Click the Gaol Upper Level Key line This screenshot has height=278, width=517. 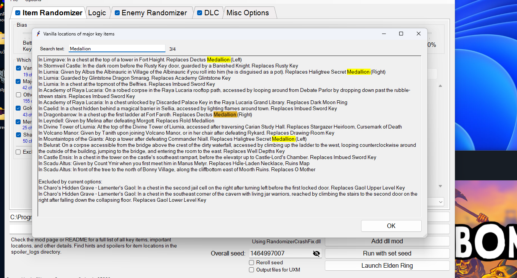(222, 188)
